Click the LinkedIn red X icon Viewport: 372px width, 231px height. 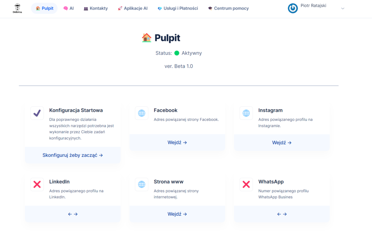pos(37,185)
